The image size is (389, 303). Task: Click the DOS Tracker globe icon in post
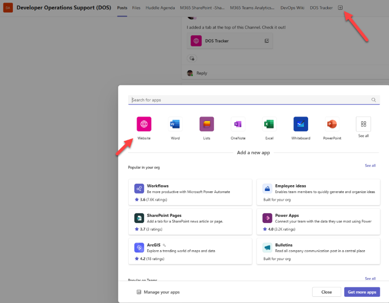(x=196, y=41)
